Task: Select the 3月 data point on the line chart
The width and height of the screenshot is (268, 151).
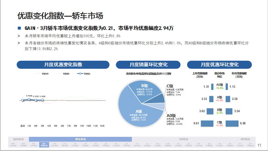Action: 42,100
